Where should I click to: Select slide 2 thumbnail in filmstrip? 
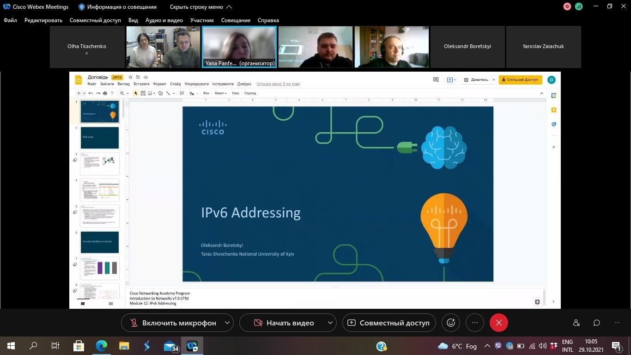pyautogui.click(x=100, y=138)
